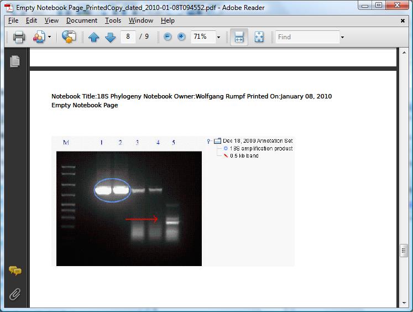Click 'Dec 18, 2009 Annotation Set' folder label
Viewport: 413px width, 312px height.
pyautogui.click(x=258, y=141)
